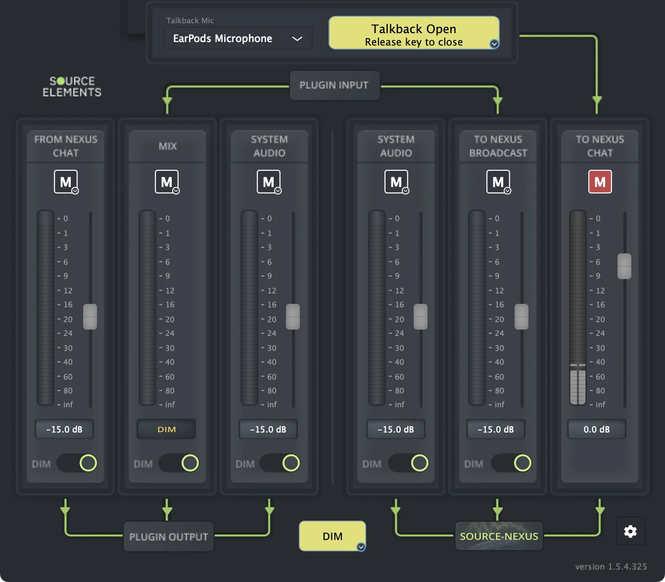The height and width of the screenshot is (582, 665).
Task: Click the 0.0 dB field on To Nexus Chat
Action: pos(597,429)
